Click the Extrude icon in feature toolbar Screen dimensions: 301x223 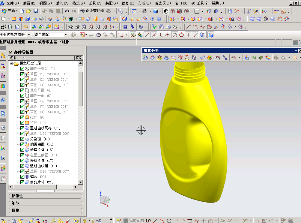(x=14, y=19)
